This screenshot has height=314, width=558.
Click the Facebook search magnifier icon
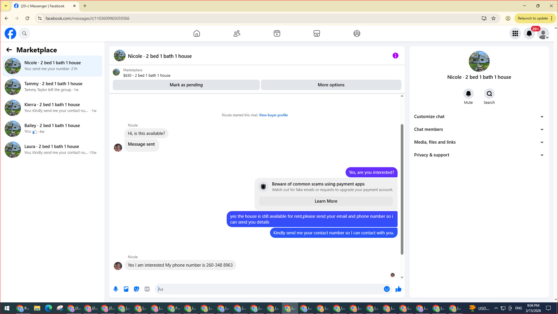tap(24, 33)
